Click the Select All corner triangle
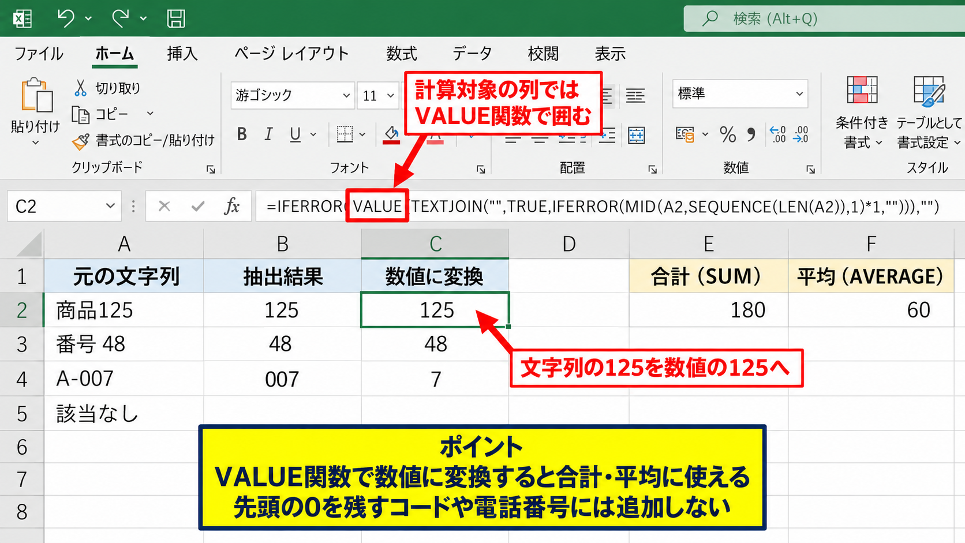Screen dimensions: 965x543 point(29,244)
